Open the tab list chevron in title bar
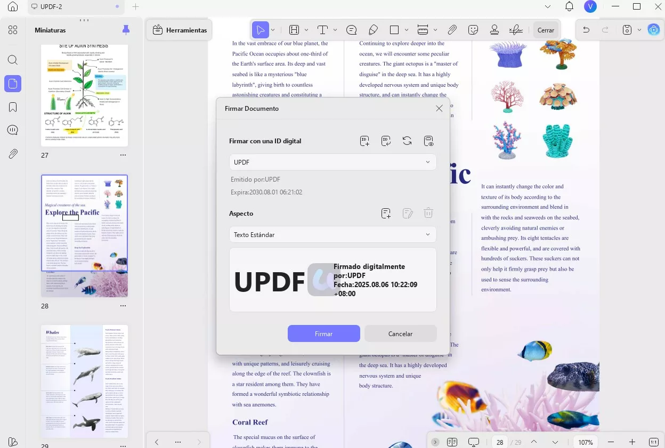 pos(548,7)
